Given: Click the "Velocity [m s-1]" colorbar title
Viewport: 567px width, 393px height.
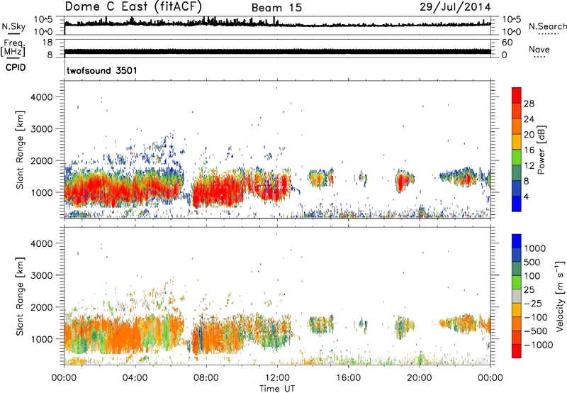Looking at the screenshot, I should (560, 296).
